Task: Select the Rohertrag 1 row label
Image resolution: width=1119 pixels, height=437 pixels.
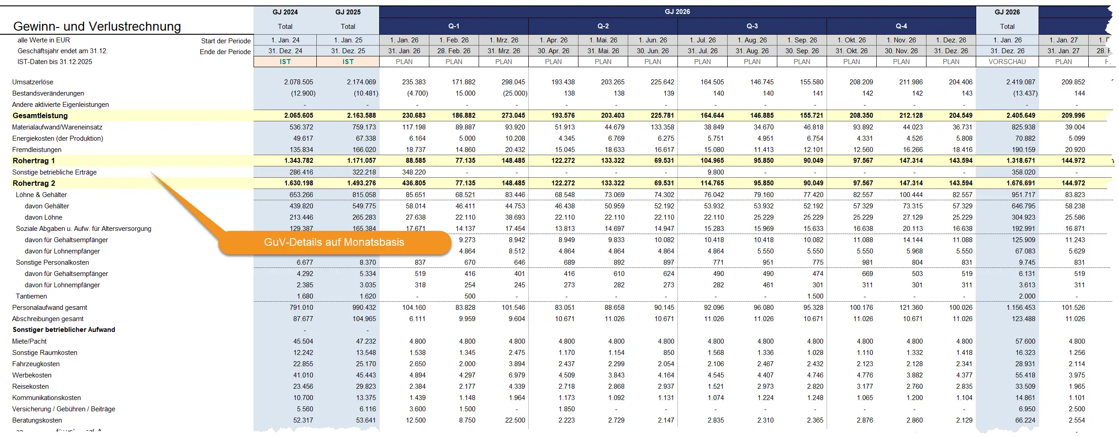Action: click(34, 161)
